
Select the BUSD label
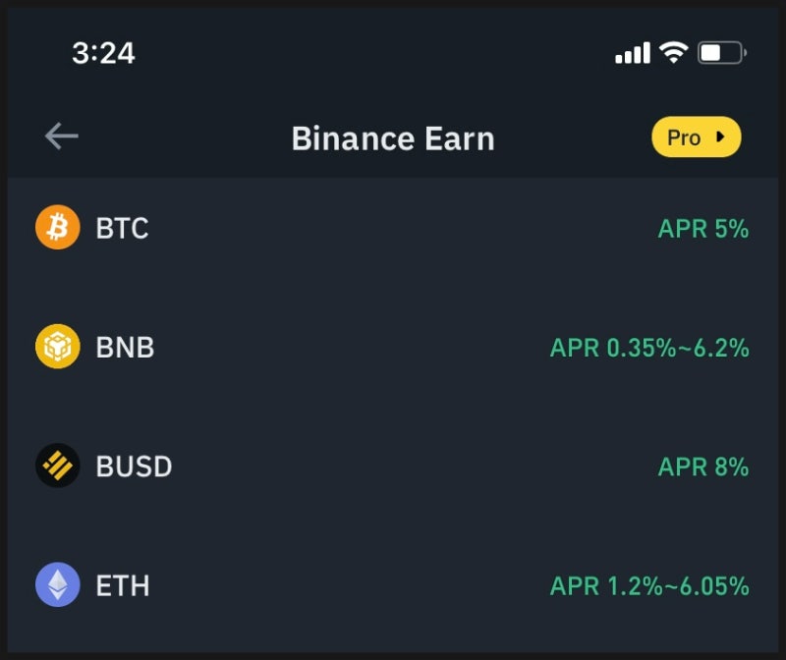click(134, 467)
